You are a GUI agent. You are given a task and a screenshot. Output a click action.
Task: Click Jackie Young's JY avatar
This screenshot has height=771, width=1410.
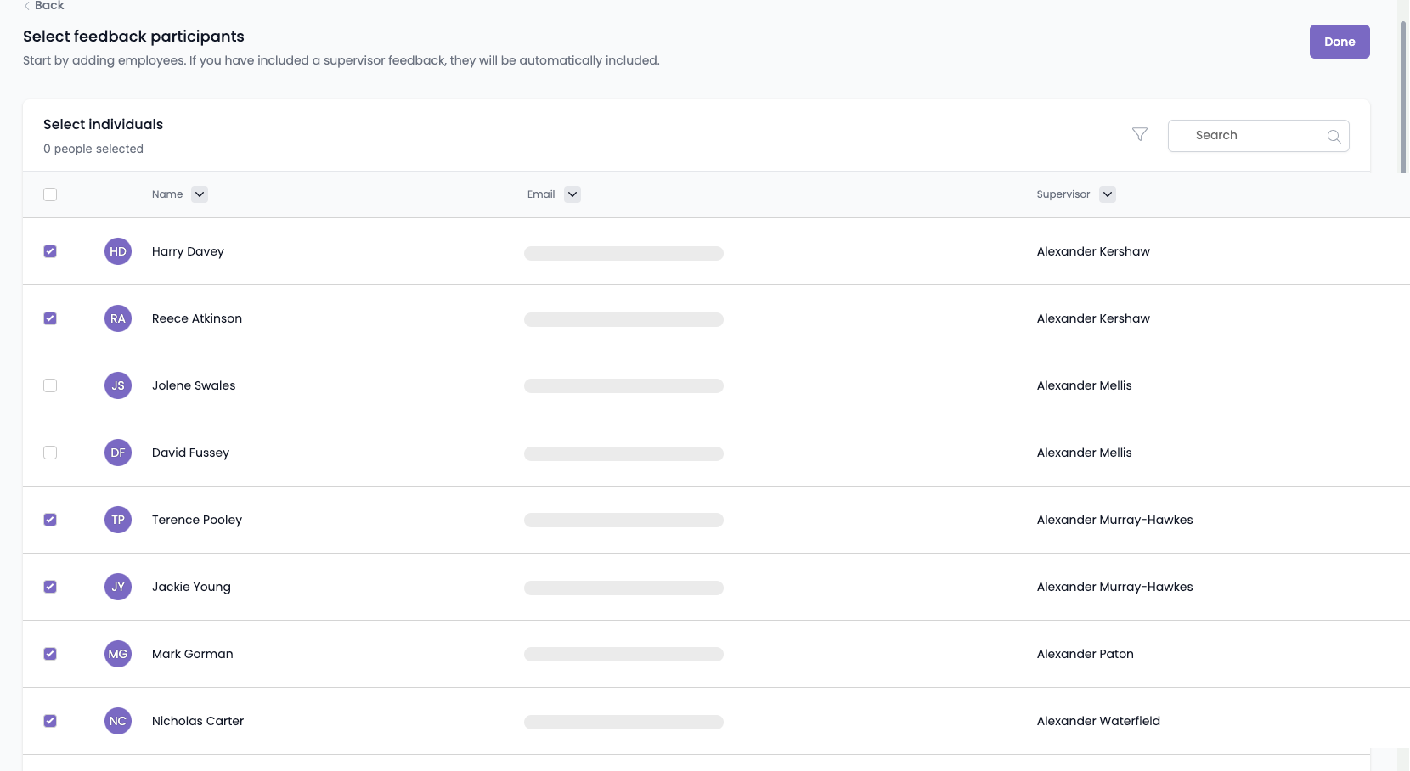click(x=118, y=587)
